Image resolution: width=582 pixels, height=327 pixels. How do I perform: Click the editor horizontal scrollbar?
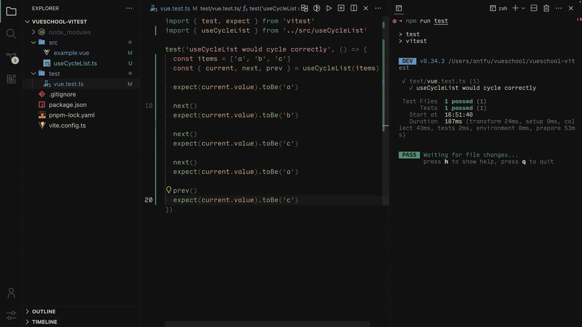[x=267, y=324]
